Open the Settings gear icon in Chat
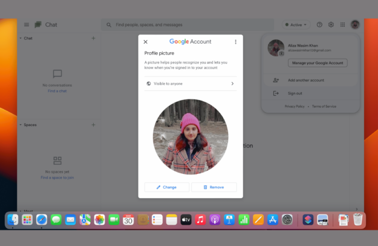 (331, 25)
